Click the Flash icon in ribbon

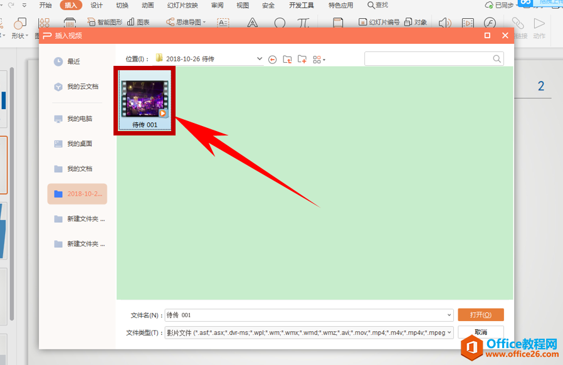click(490, 23)
